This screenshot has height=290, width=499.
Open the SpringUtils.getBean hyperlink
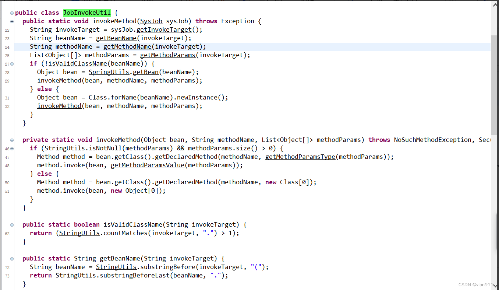(146, 72)
